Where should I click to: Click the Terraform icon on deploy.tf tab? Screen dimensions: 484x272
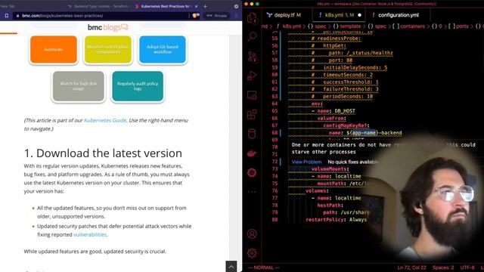(269, 15)
